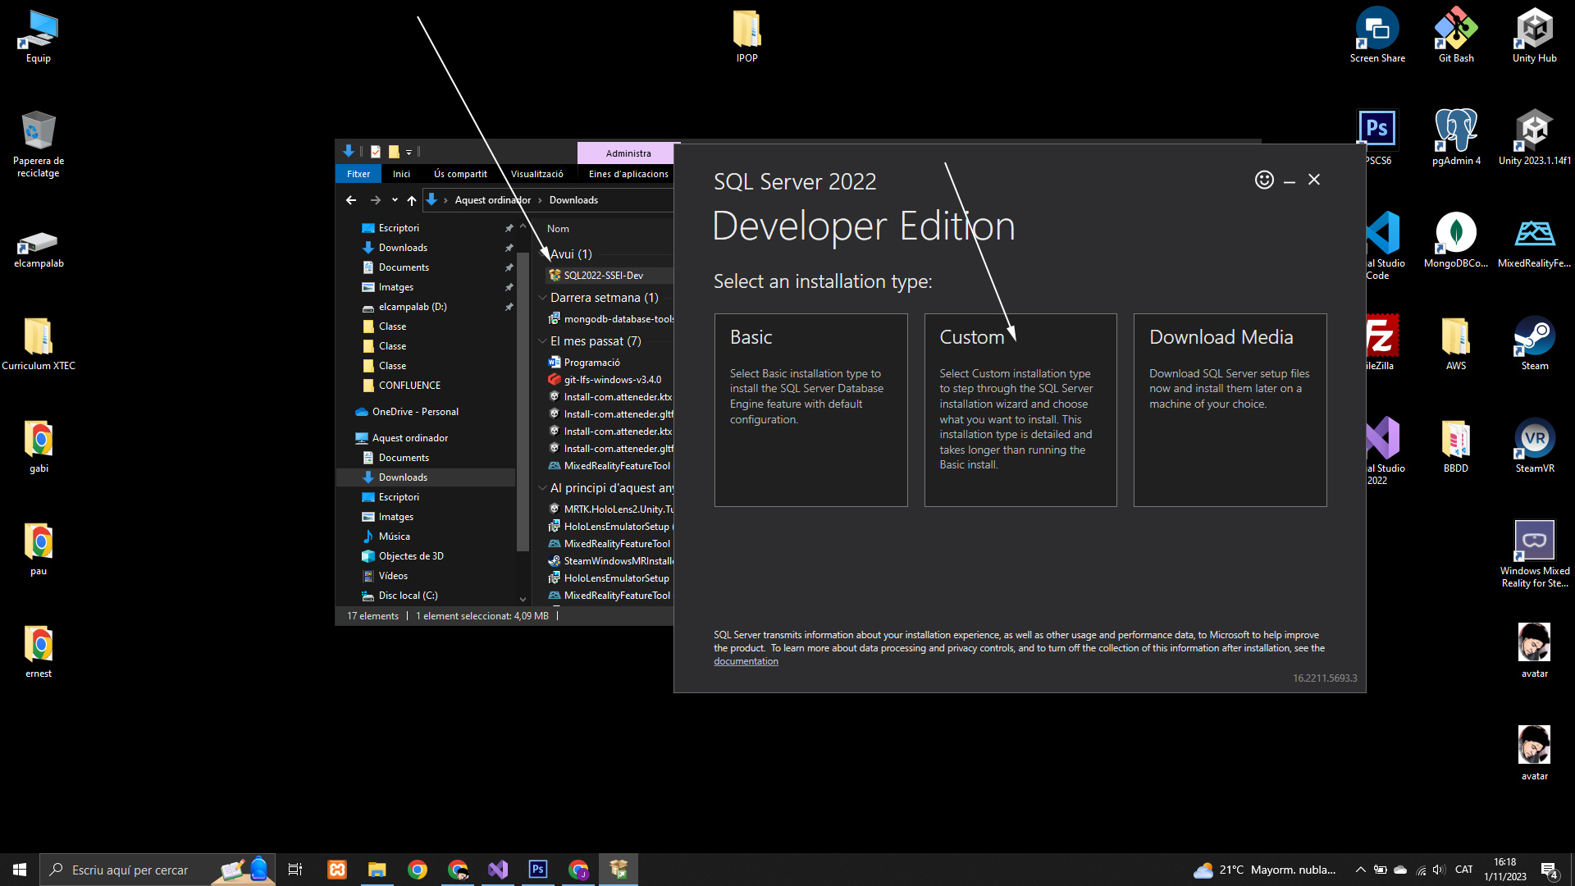
Task: Click the up one level arrow
Action: tap(412, 200)
